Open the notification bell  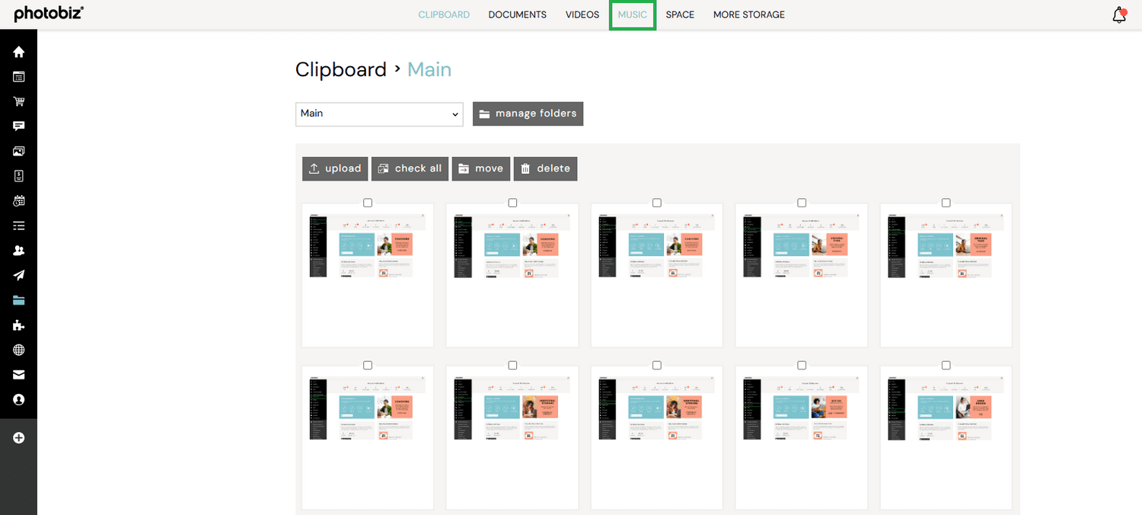1118,15
